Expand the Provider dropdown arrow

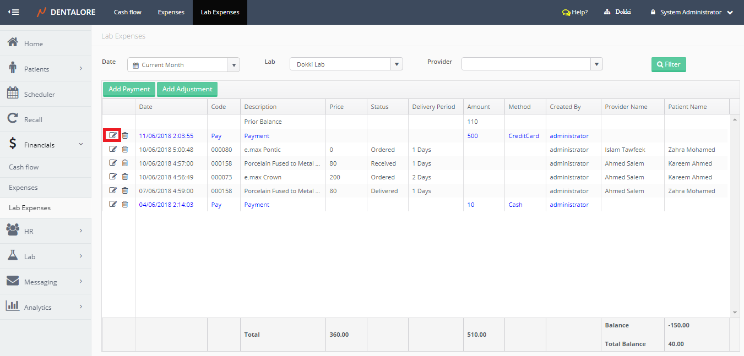596,64
